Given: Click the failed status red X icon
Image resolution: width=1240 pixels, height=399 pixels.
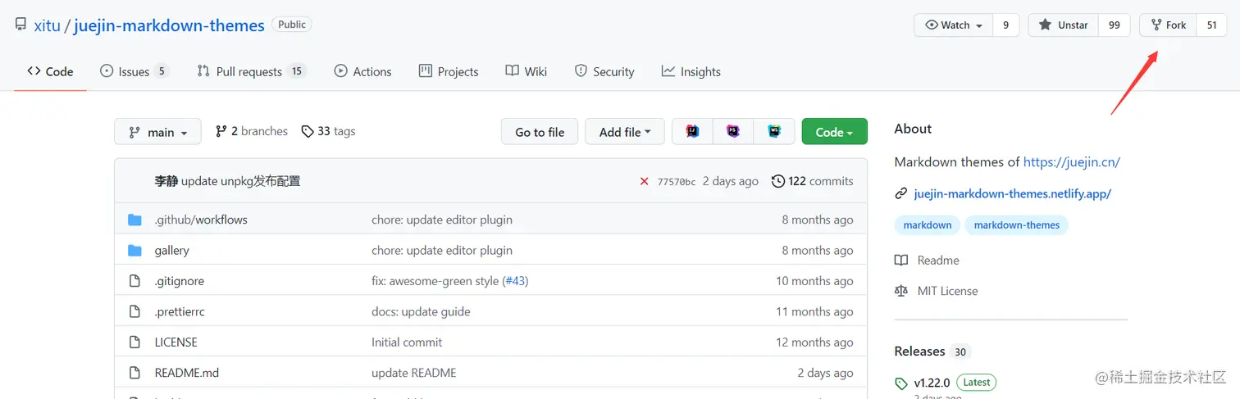Looking at the screenshot, I should pos(645,181).
